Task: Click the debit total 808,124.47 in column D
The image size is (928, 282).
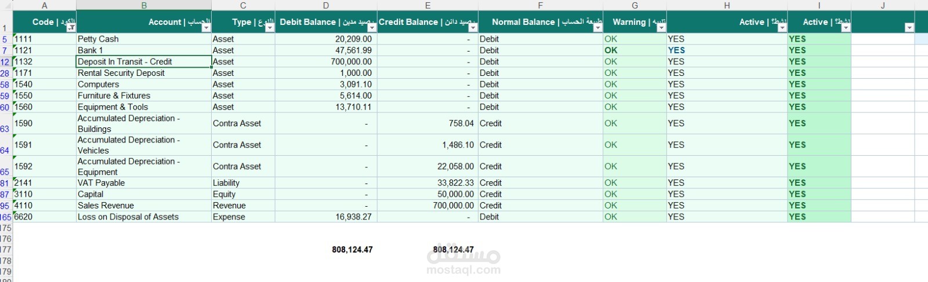Action: [352, 250]
